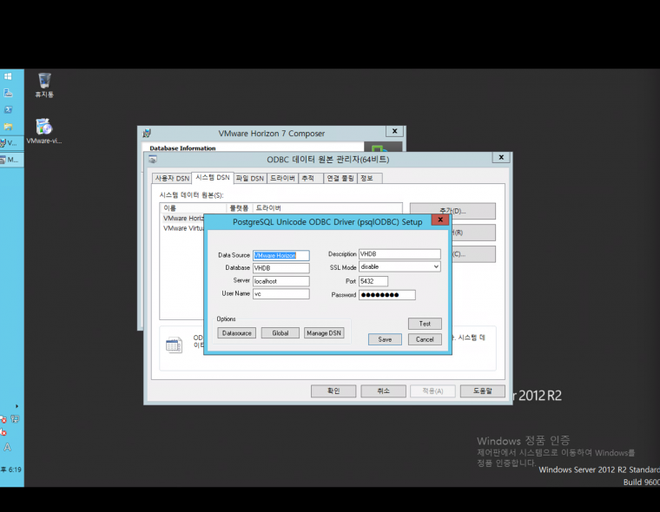This screenshot has height=512, width=660.
Task: Open the Recycle Bin desktop icon
Action: pyautogui.click(x=44, y=85)
